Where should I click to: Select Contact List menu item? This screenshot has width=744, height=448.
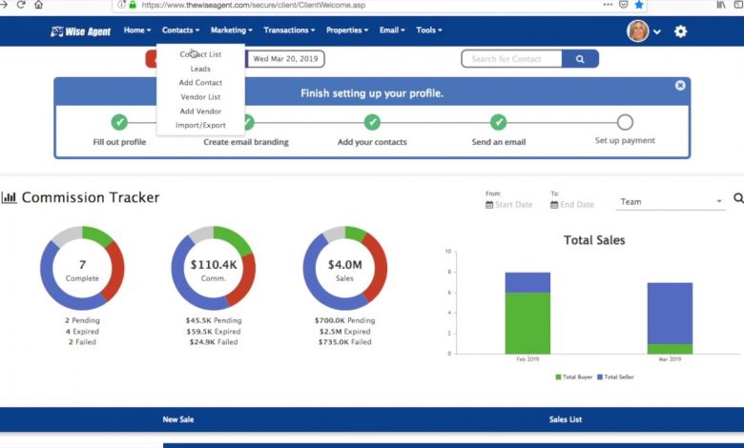(200, 54)
